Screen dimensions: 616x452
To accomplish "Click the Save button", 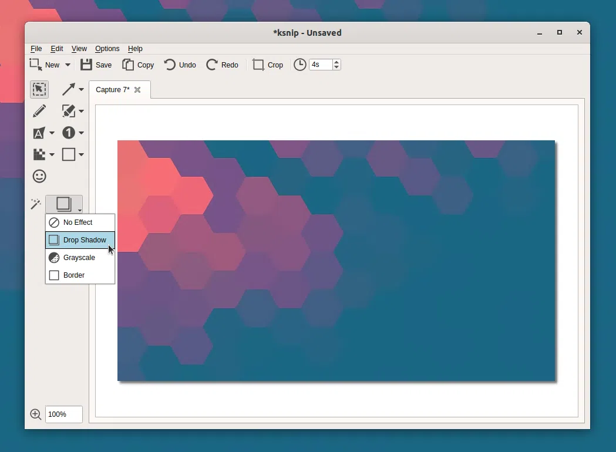I will [x=96, y=65].
